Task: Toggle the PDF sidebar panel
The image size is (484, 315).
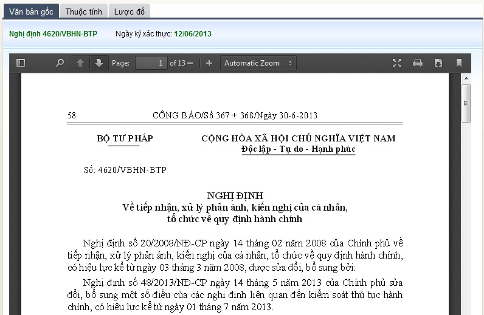Action: [21, 63]
